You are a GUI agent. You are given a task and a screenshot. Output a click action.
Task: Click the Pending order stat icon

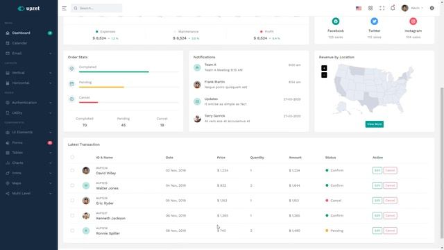[x=71, y=83]
